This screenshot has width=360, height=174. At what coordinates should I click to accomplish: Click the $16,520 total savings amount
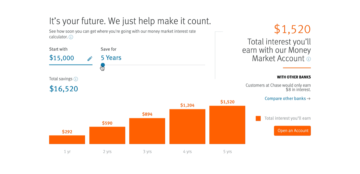[64, 89]
